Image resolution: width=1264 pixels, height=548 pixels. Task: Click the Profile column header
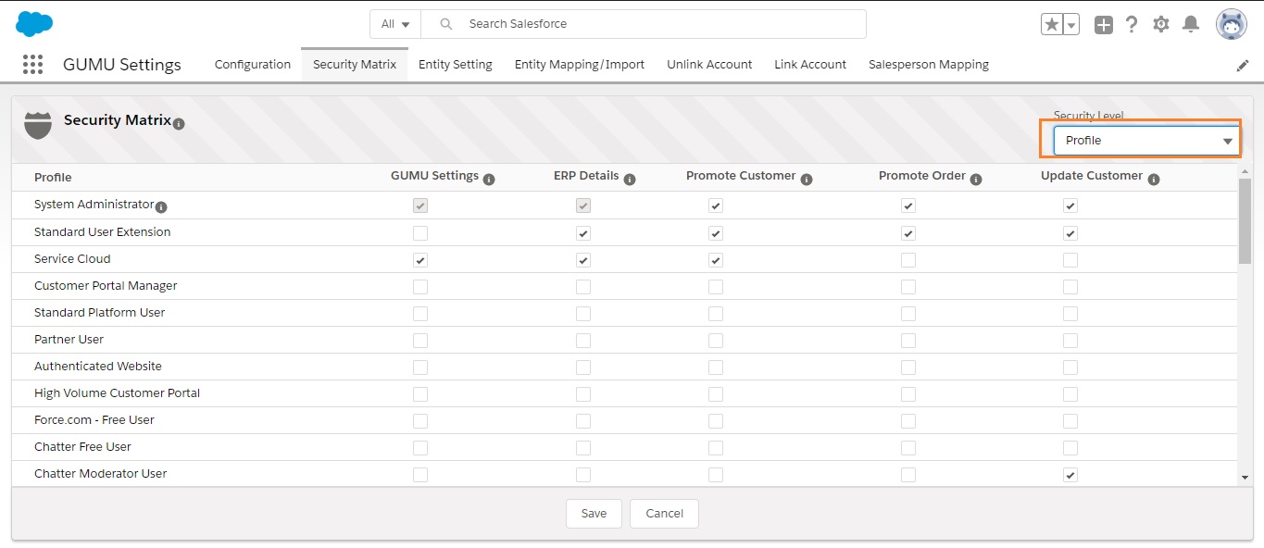pos(53,177)
